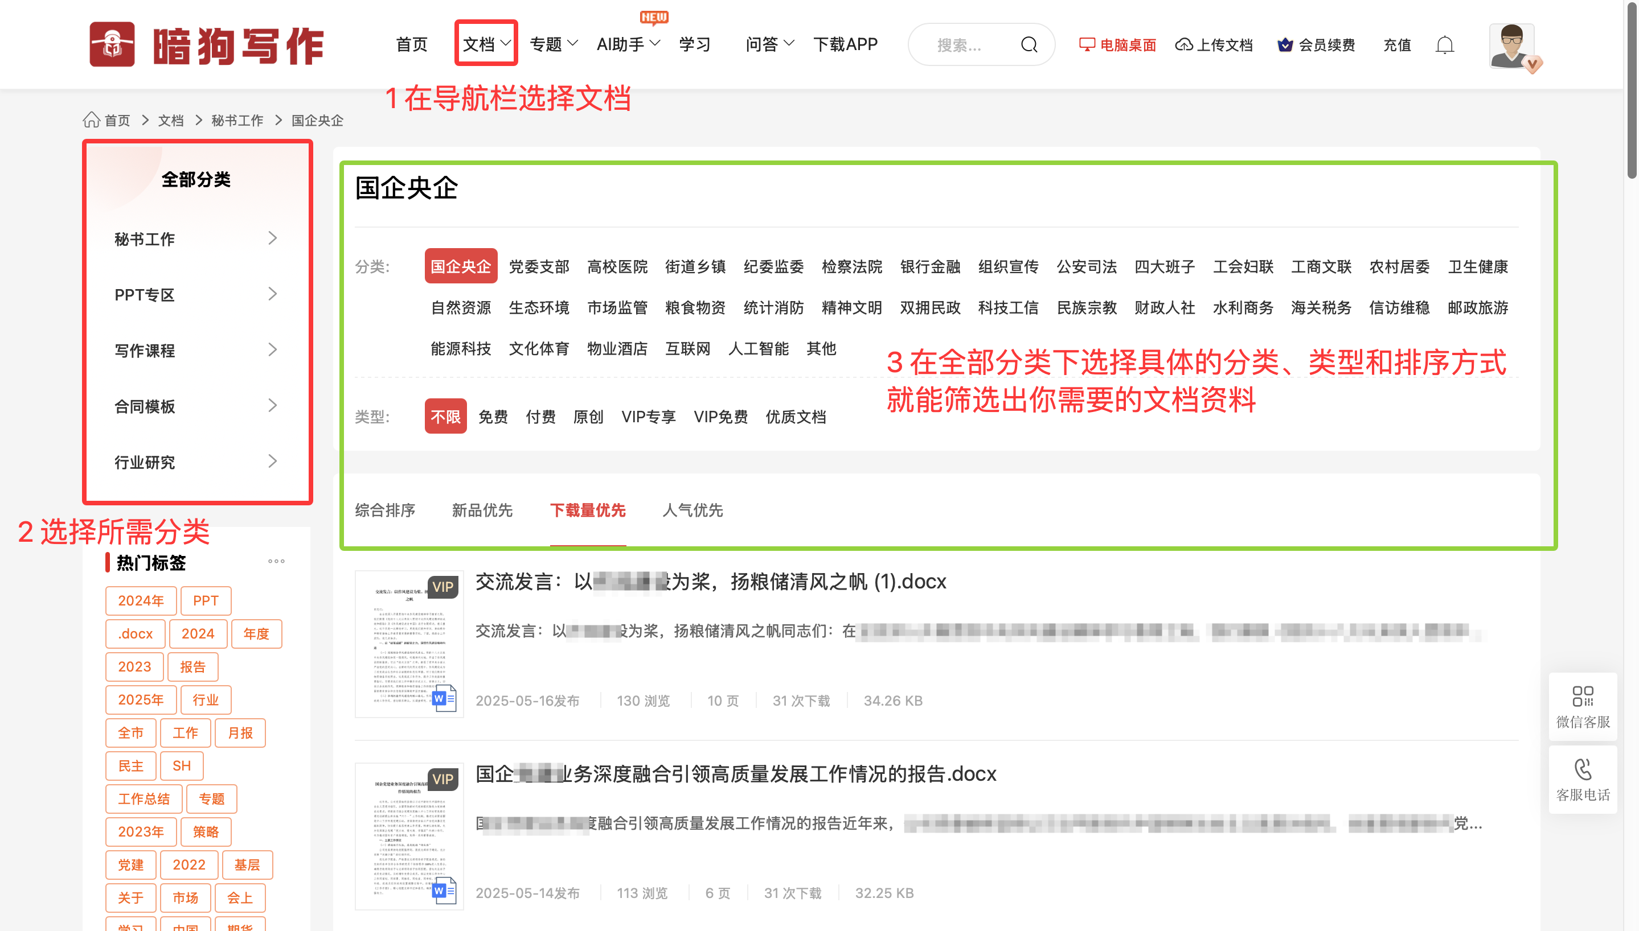The image size is (1639, 931).
Task: Switch to 新品优先 sort tab
Action: pos(482,510)
